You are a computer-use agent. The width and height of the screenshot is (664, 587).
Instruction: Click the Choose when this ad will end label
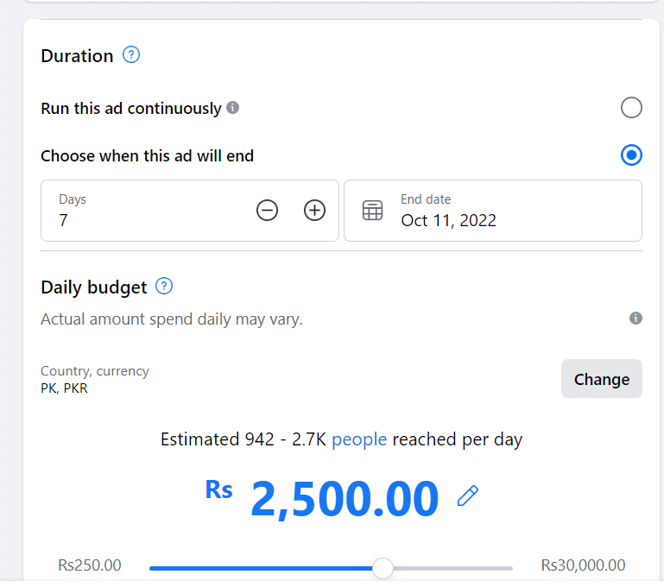(148, 156)
